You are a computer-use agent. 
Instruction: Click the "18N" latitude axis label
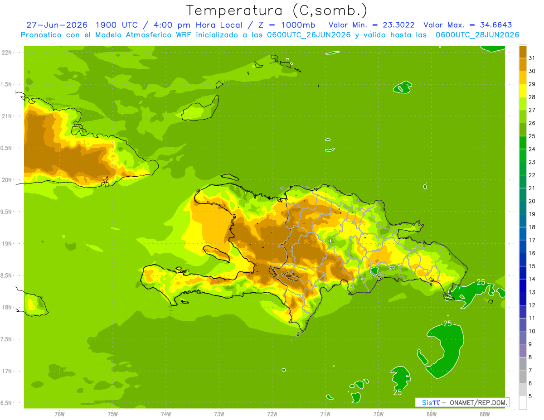pos(7,307)
